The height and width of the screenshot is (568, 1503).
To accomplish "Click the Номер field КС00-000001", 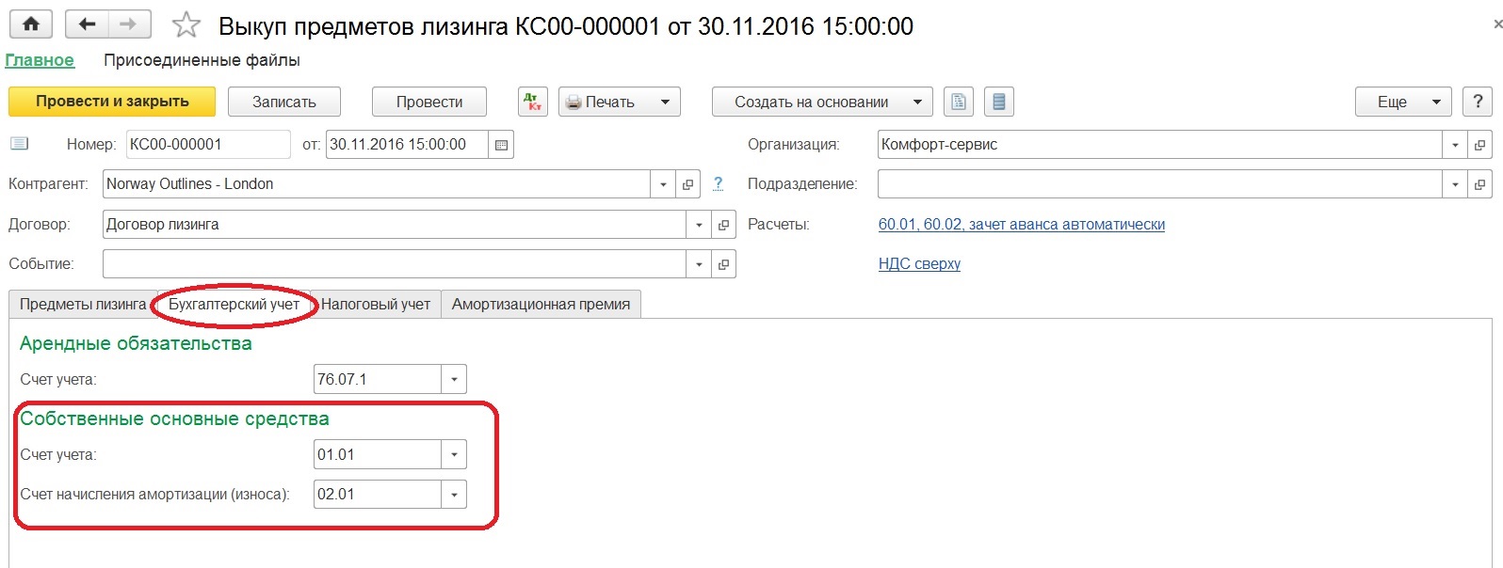I will coord(208,145).
